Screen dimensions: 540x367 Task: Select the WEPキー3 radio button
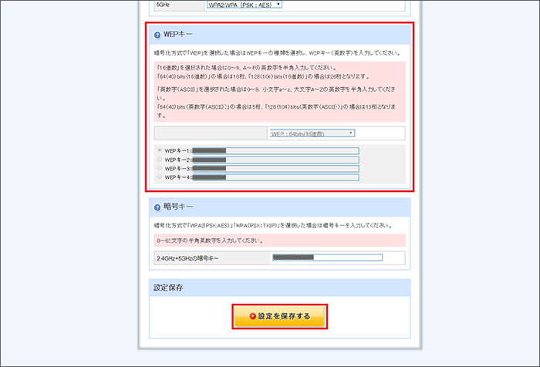(x=160, y=167)
